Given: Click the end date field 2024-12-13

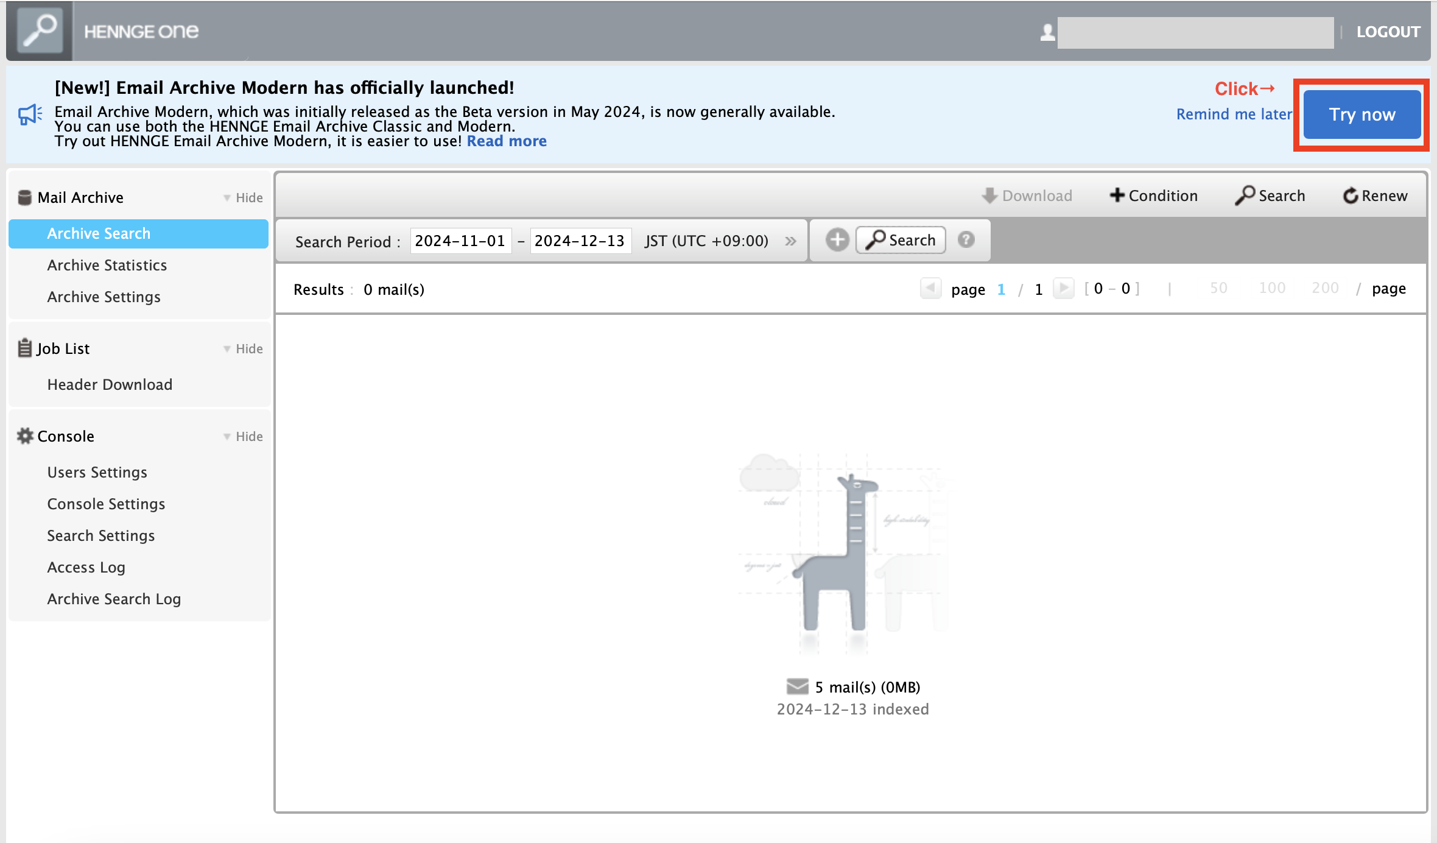Looking at the screenshot, I should tap(580, 241).
